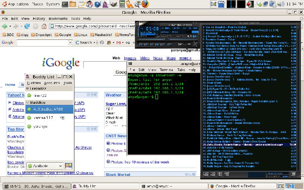Click XMMS next track button

click(x=163, y=44)
